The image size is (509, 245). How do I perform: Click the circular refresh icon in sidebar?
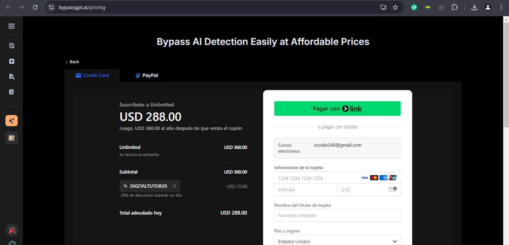12,46
